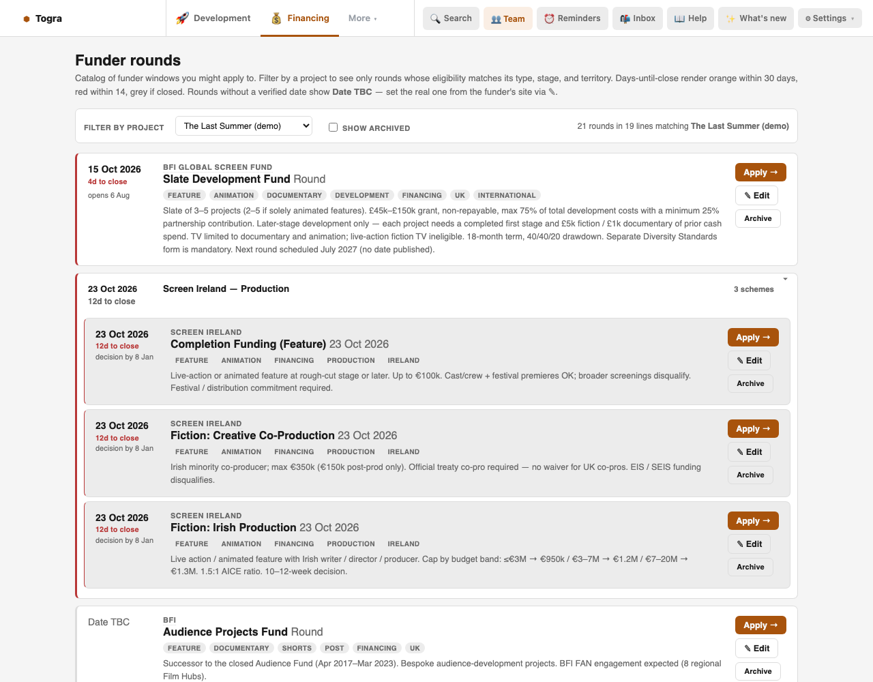Collapse the Screen Ireland Production group
The image size is (873, 682).
785,279
